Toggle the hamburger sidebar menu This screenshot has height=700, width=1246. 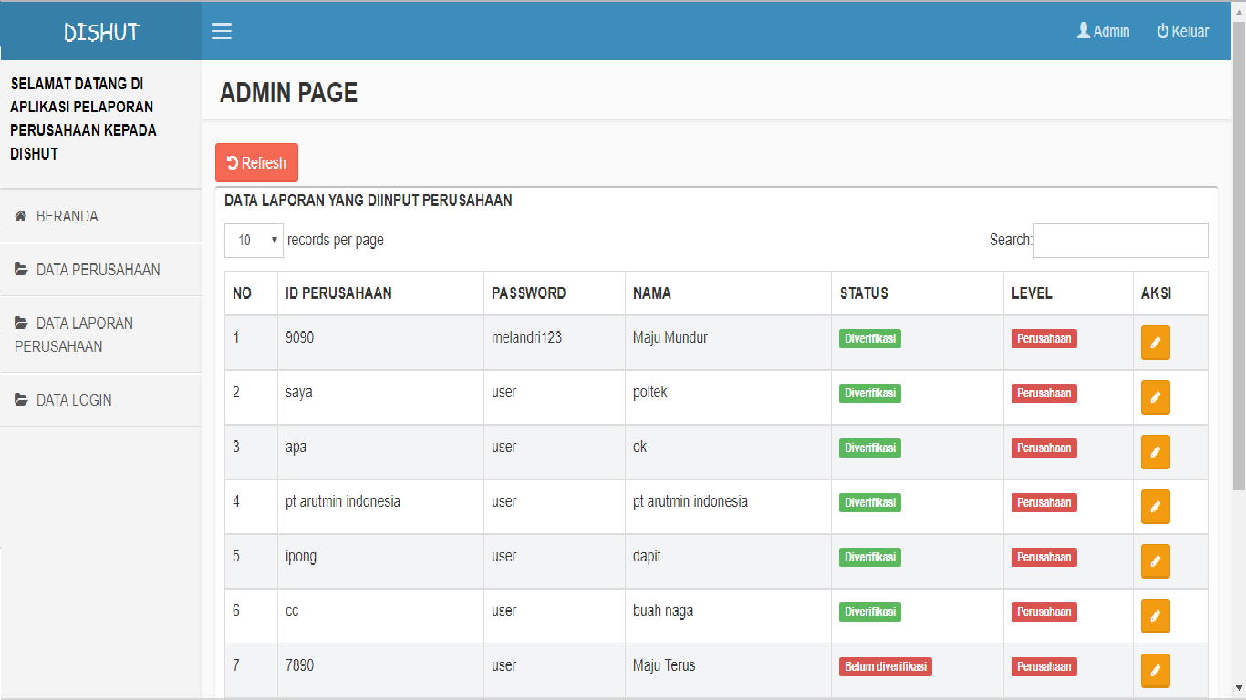[222, 32]
